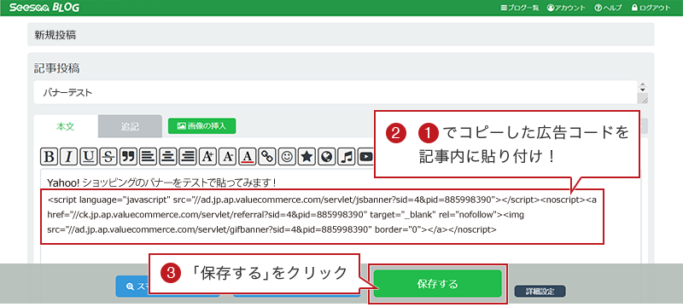The width and height of the screenshot is (683, 307).
Task: Click the title field containing バナーテスト
Action: tap(336, 92)
